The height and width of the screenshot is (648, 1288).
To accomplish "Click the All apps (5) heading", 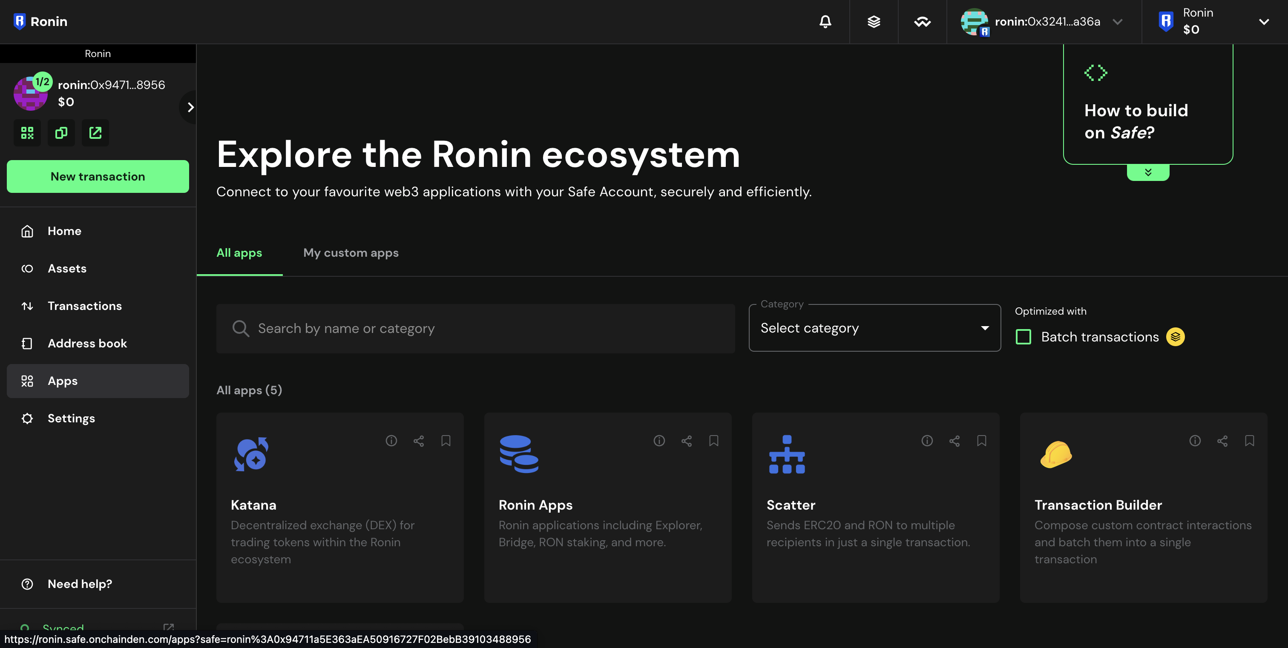I will coord(249,390).
